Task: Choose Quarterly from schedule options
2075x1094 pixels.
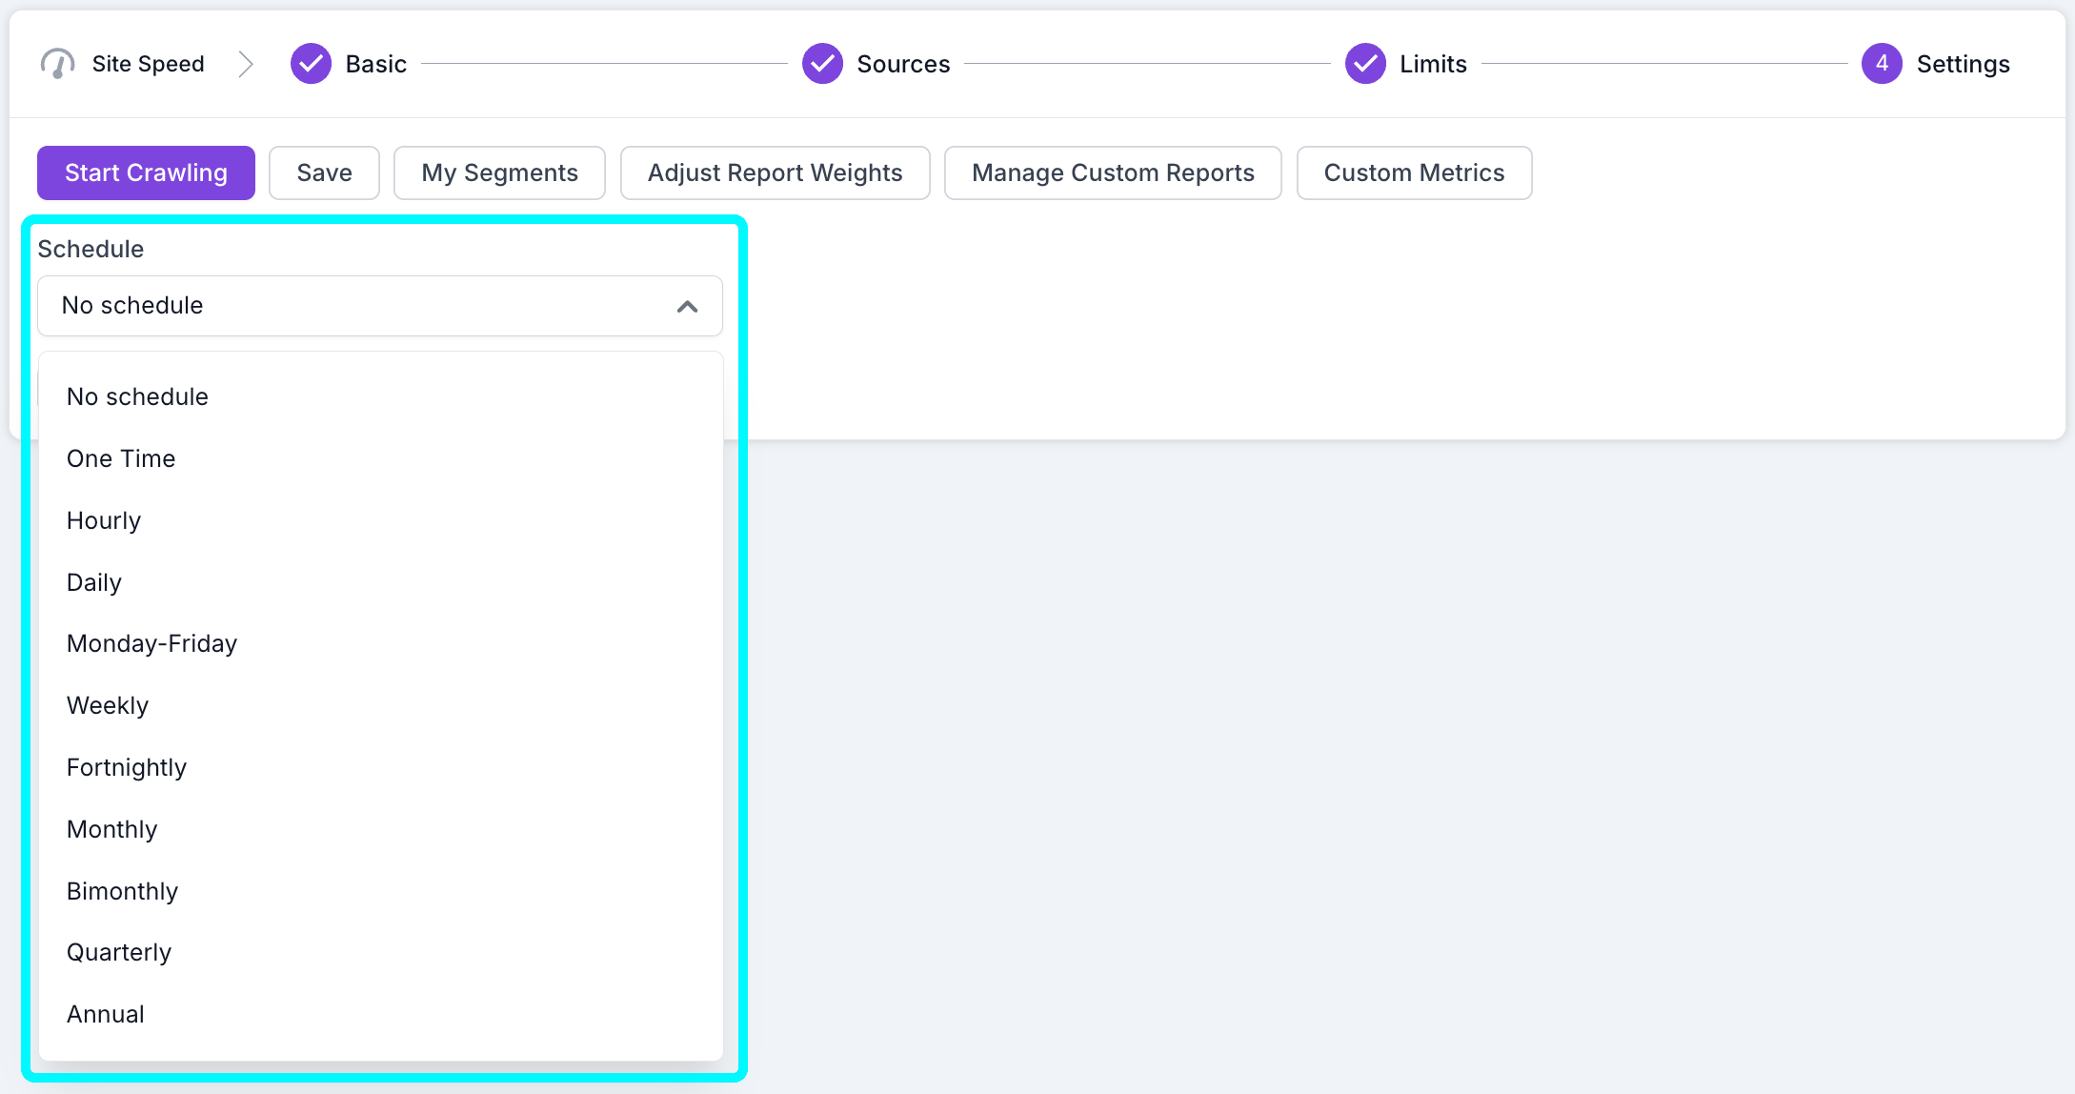Action: [x=118, y=952]
